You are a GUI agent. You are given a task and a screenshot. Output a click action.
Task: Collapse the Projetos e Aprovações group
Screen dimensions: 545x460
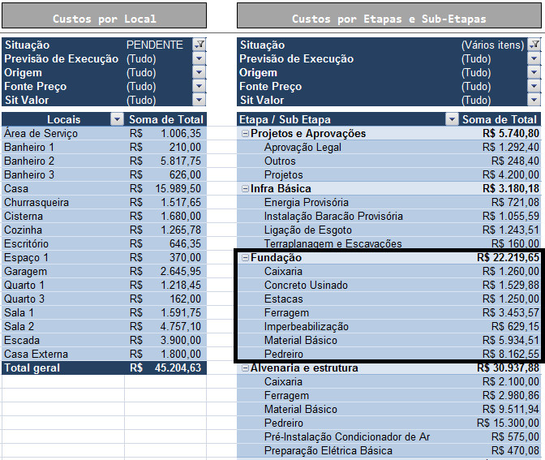[246, 134]
